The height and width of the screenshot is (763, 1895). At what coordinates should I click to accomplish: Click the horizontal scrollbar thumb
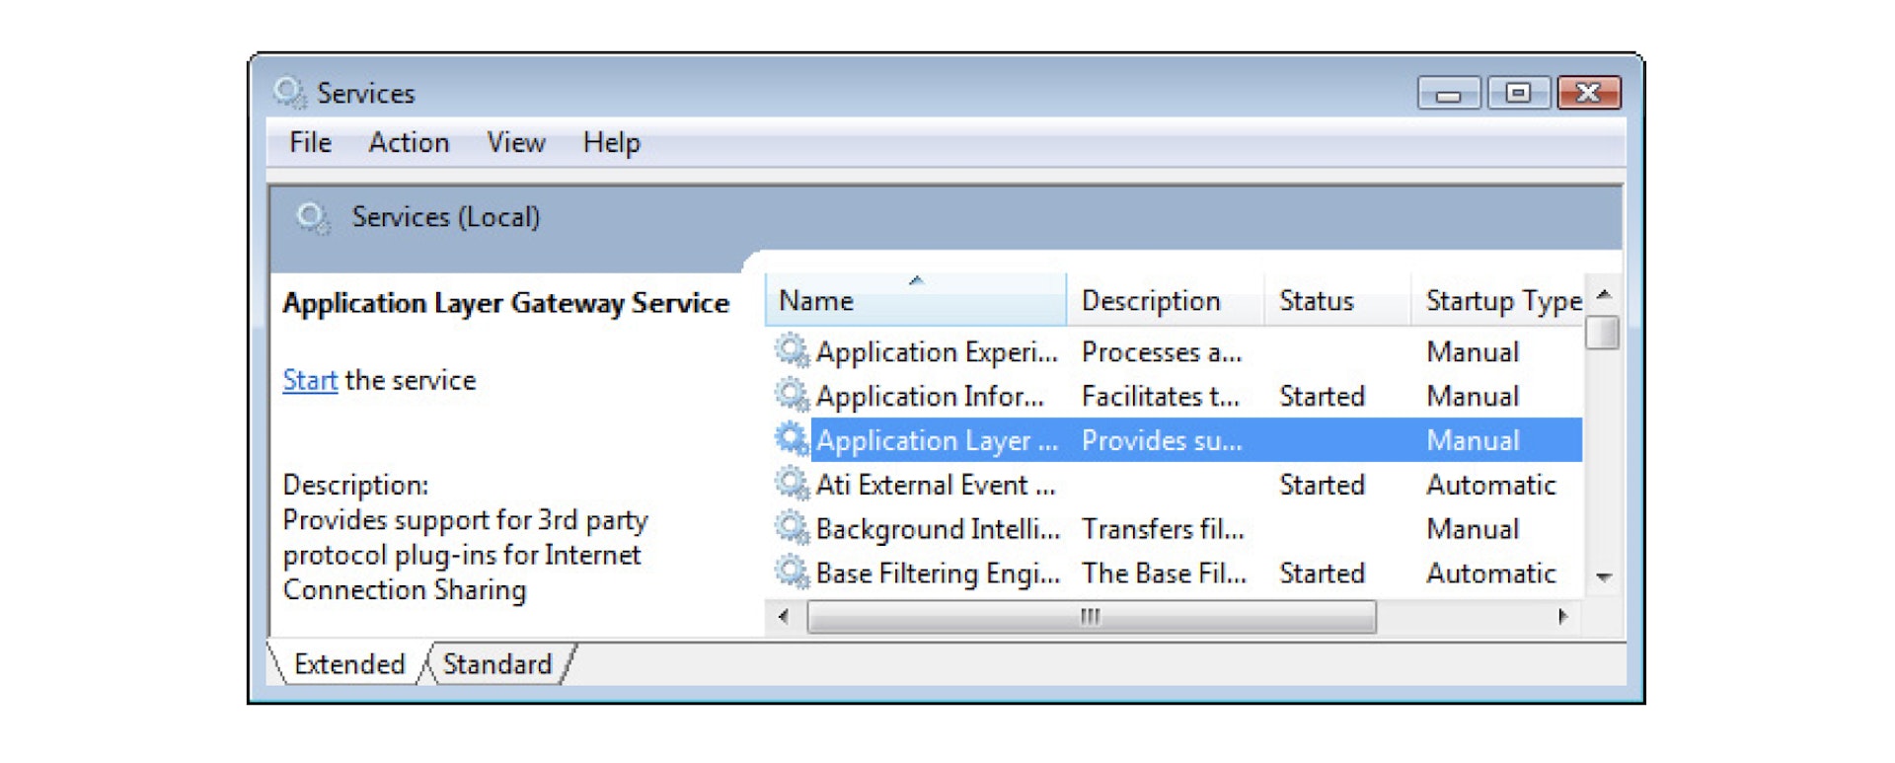[x=1091, y=617]
